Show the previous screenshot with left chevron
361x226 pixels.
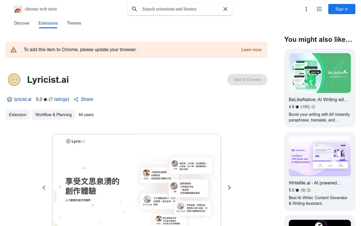(44, 188)
